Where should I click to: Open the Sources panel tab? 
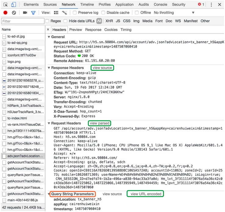pos(50,5)
